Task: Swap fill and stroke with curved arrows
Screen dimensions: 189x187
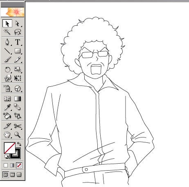Action: pos(19,144)
